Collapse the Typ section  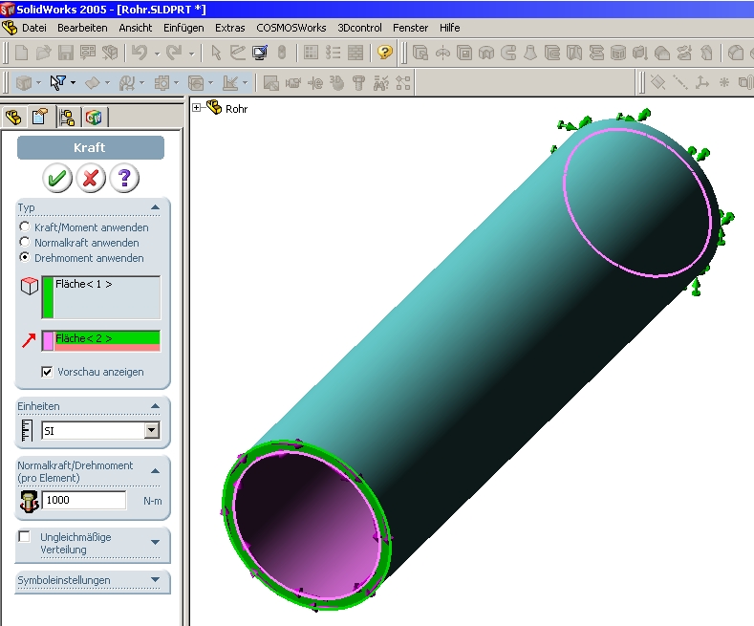[155, 207]
